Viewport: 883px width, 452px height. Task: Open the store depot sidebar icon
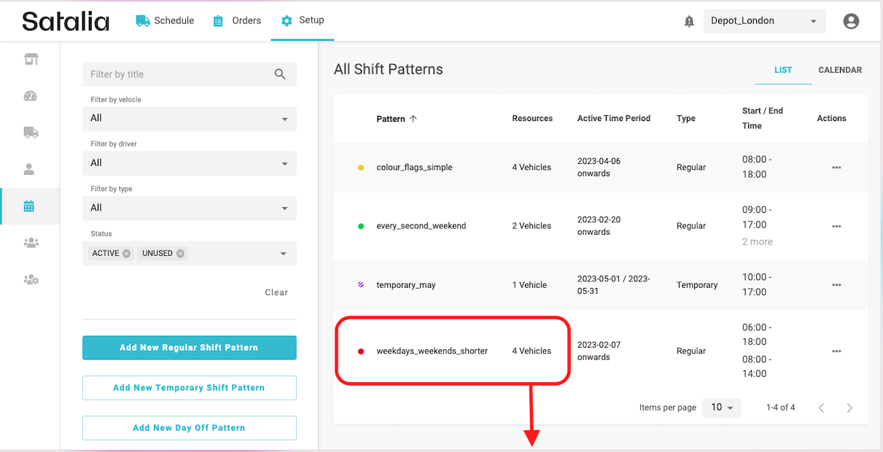point(30,60)
